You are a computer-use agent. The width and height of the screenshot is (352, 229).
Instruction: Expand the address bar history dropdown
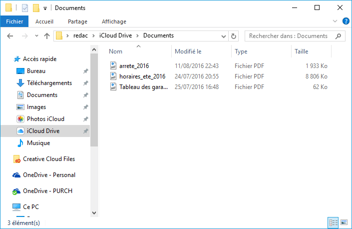pos(223,36)
